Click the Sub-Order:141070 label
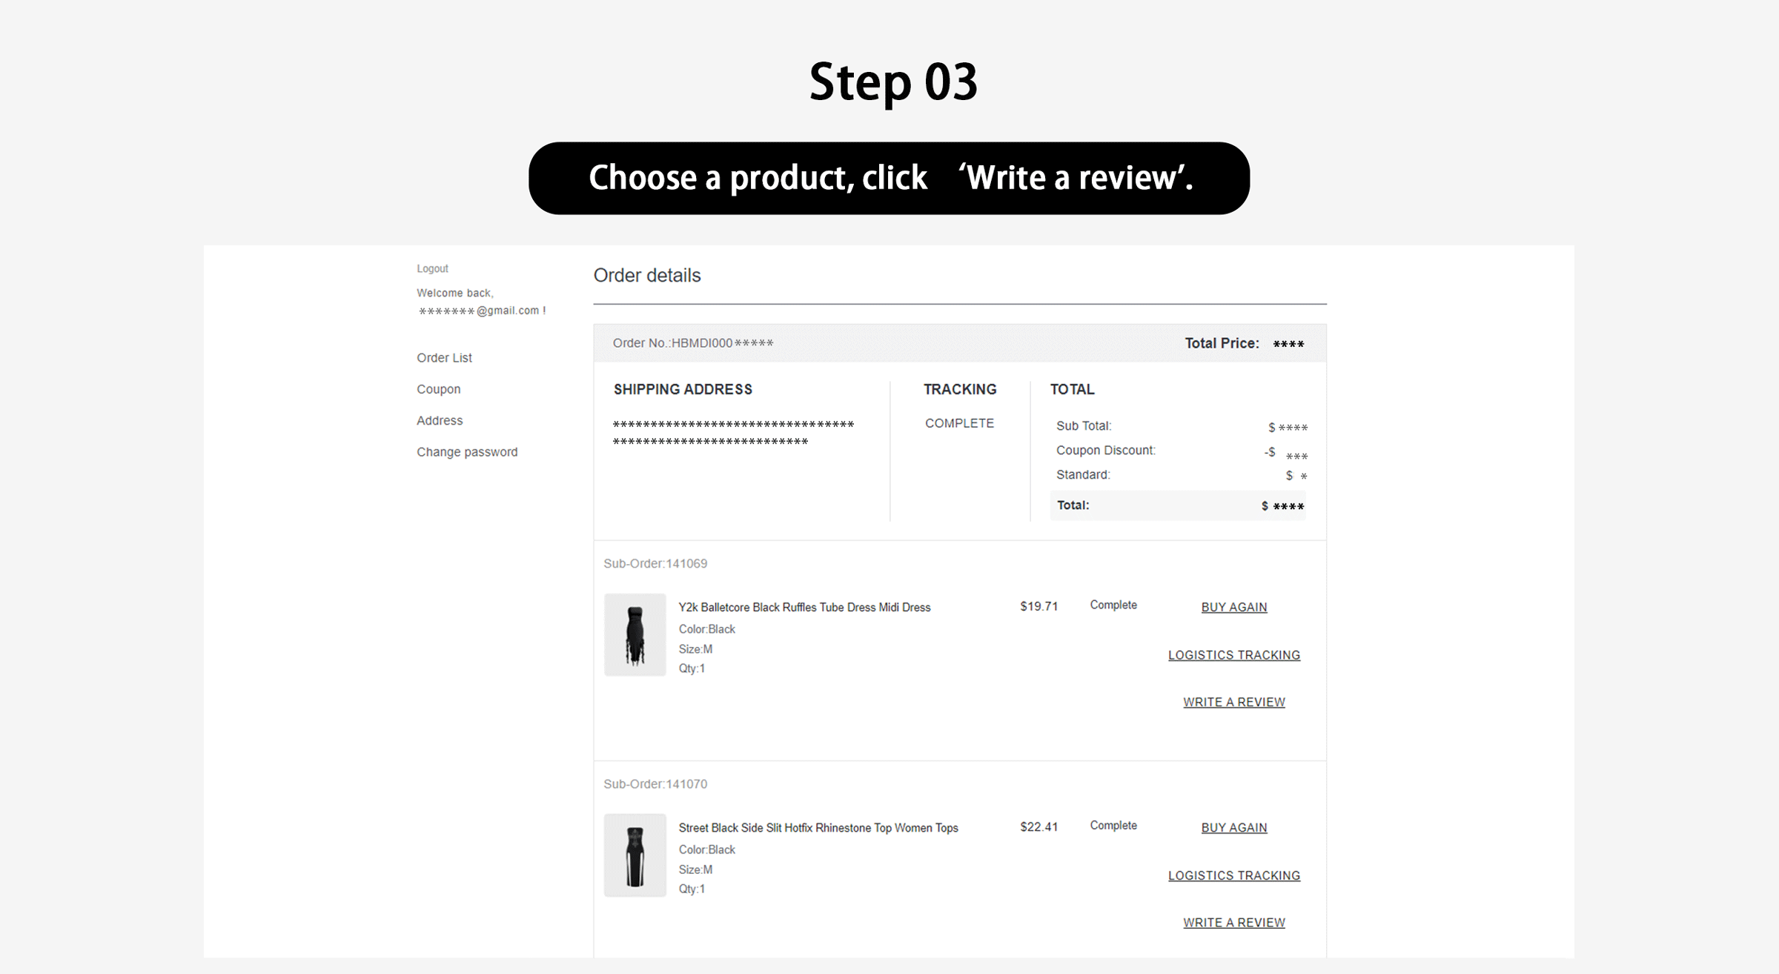1779x974 pixels. pyautogui.click(x=655, y=784)
